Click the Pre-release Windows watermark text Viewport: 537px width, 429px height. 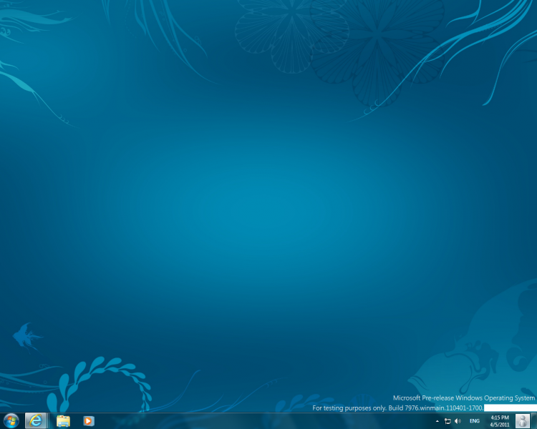click(x=464, y=398)
